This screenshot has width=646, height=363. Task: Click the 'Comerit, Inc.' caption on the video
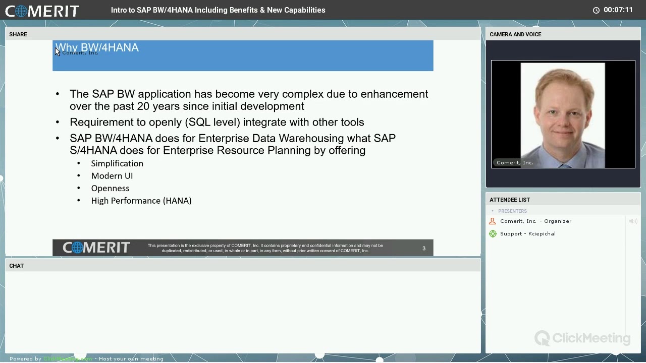[515, 163]
